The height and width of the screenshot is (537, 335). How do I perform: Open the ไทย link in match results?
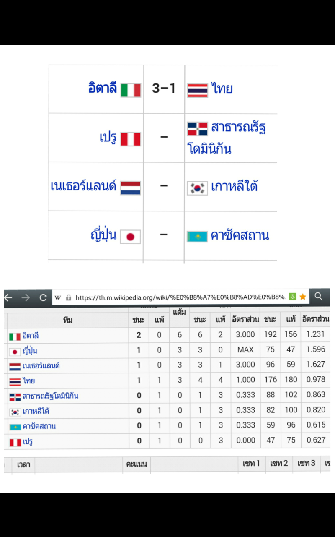[222, 89]
